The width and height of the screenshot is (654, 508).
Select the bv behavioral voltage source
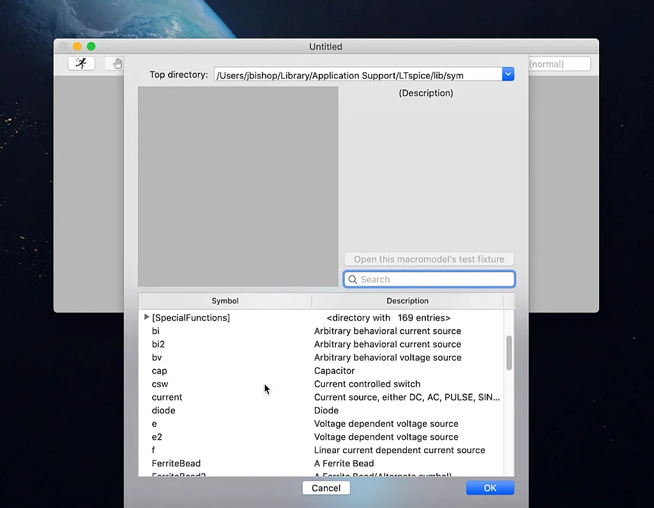[157, 357]
